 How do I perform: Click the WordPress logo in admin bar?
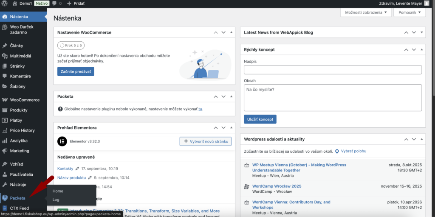pyautogui.click(x=5, y=3)
